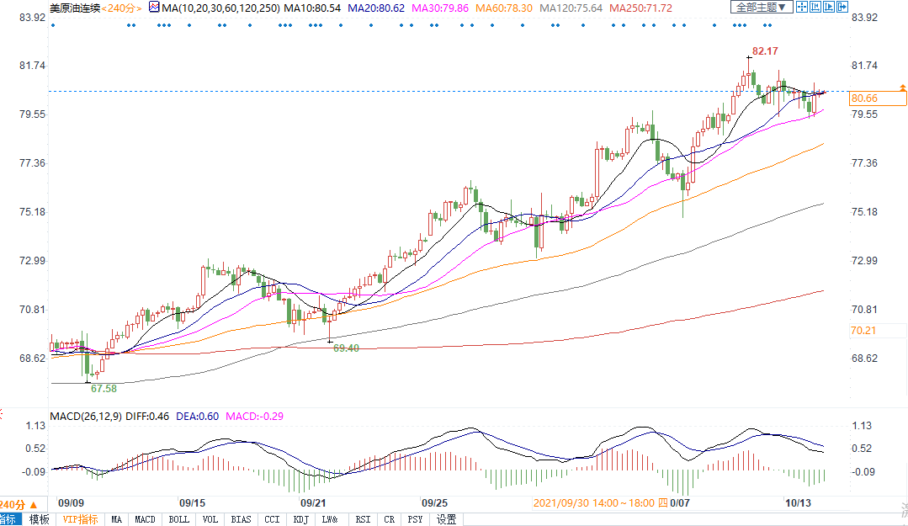Click the 模板 template button
Viewport: 908px width, 526px height.
(39, 519)
